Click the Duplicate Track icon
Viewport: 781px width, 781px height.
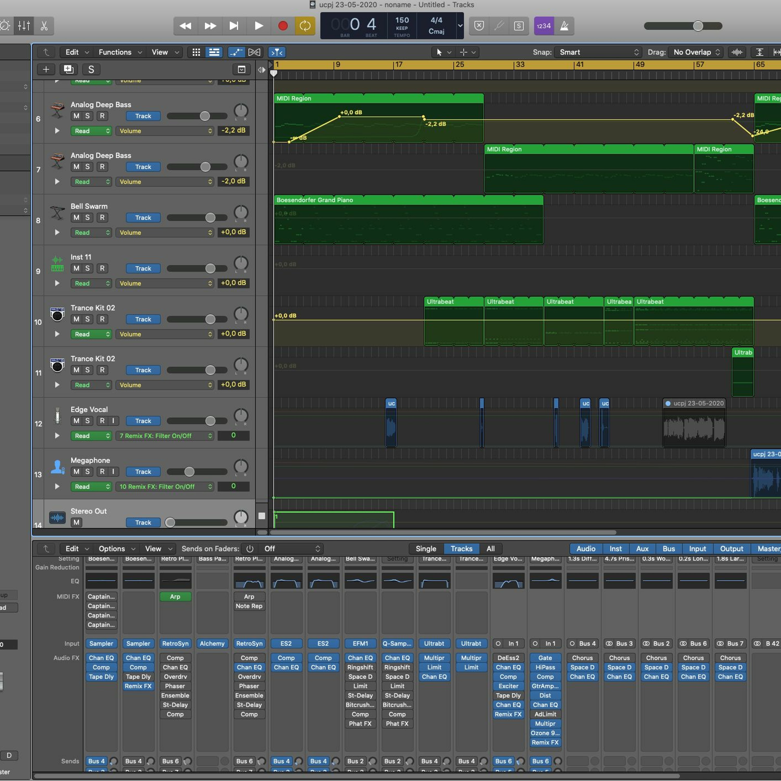point(68,69)
